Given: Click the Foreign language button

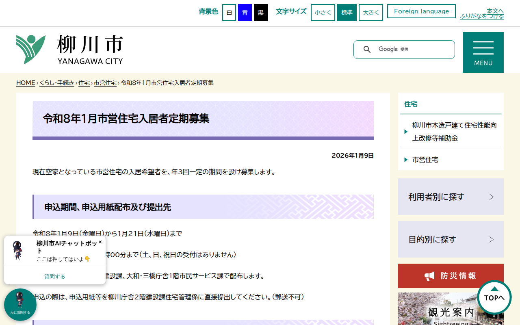Looking at the screenshot, I should click(421, 11).
